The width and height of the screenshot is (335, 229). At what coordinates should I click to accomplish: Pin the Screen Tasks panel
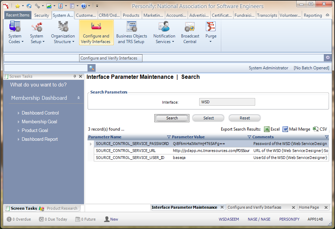[75, 76]
